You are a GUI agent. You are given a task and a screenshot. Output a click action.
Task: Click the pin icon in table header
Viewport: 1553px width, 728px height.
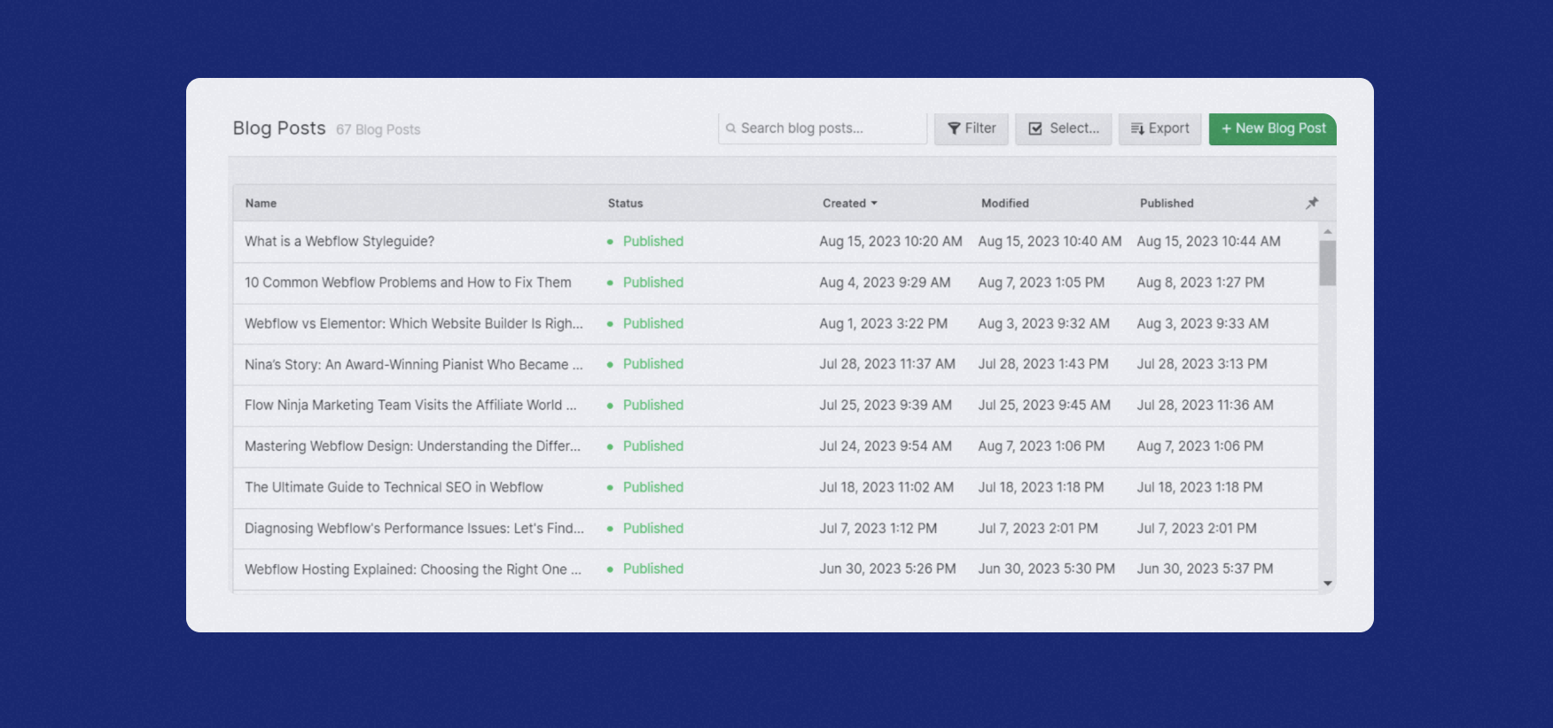(x=1312, y=203)
